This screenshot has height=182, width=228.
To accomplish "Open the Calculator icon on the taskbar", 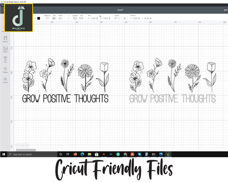I will 147,154.
